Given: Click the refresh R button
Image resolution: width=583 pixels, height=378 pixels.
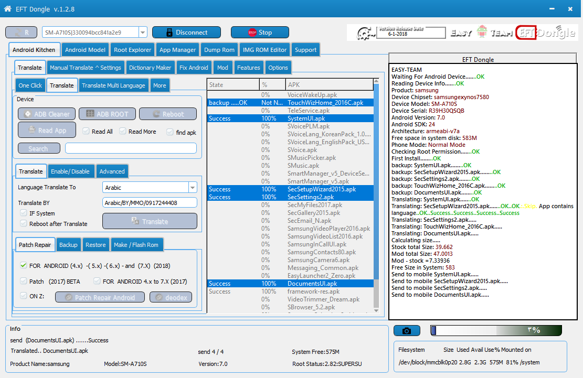Looking at the screenshot, I should [x=21, y=33].
